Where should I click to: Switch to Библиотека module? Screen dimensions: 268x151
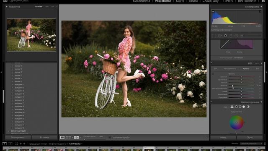(x=142, y=1)
